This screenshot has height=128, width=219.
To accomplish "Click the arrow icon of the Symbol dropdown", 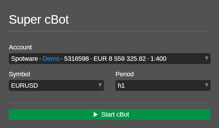I will (100, 85).
